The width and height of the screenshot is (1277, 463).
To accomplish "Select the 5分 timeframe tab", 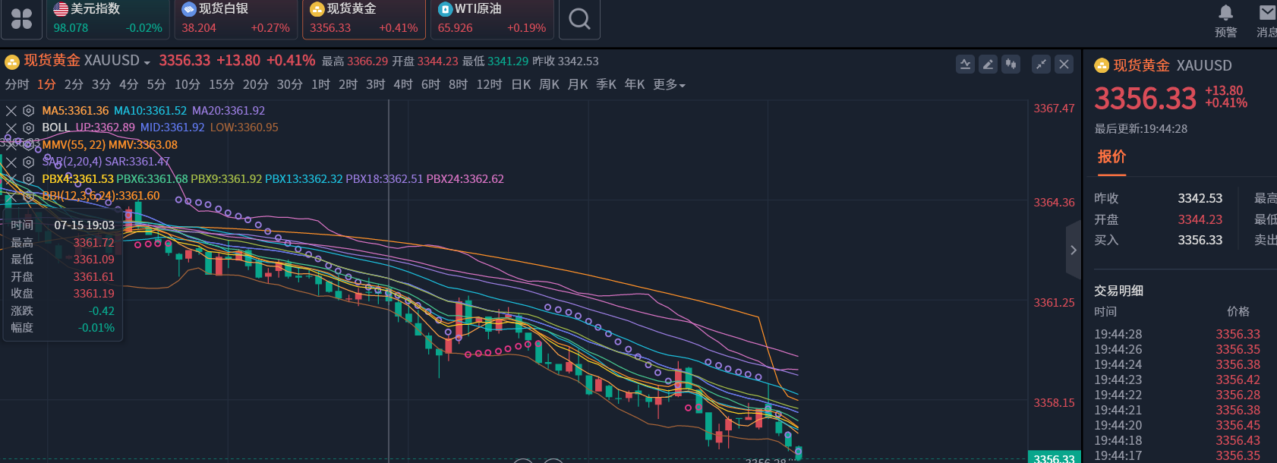I will (156, 85).
